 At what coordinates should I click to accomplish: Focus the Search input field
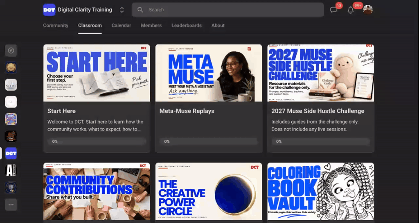tap(228, 10)
